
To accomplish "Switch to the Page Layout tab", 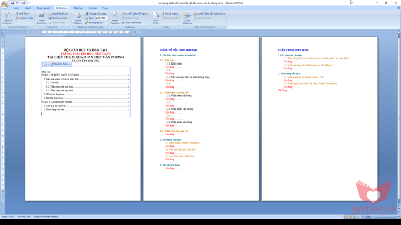I will click(x=43, y=8).
